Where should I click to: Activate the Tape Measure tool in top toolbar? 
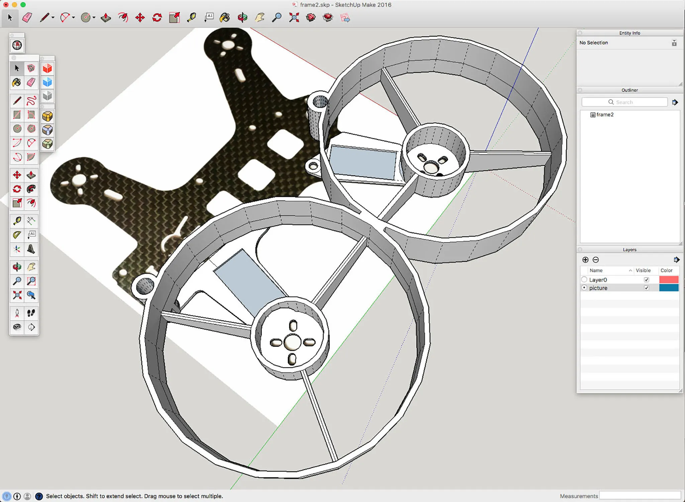tap(191, 17)
